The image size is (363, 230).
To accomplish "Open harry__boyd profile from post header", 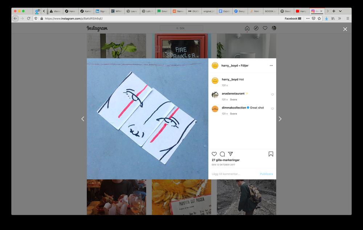I will [x=229, y=65].
